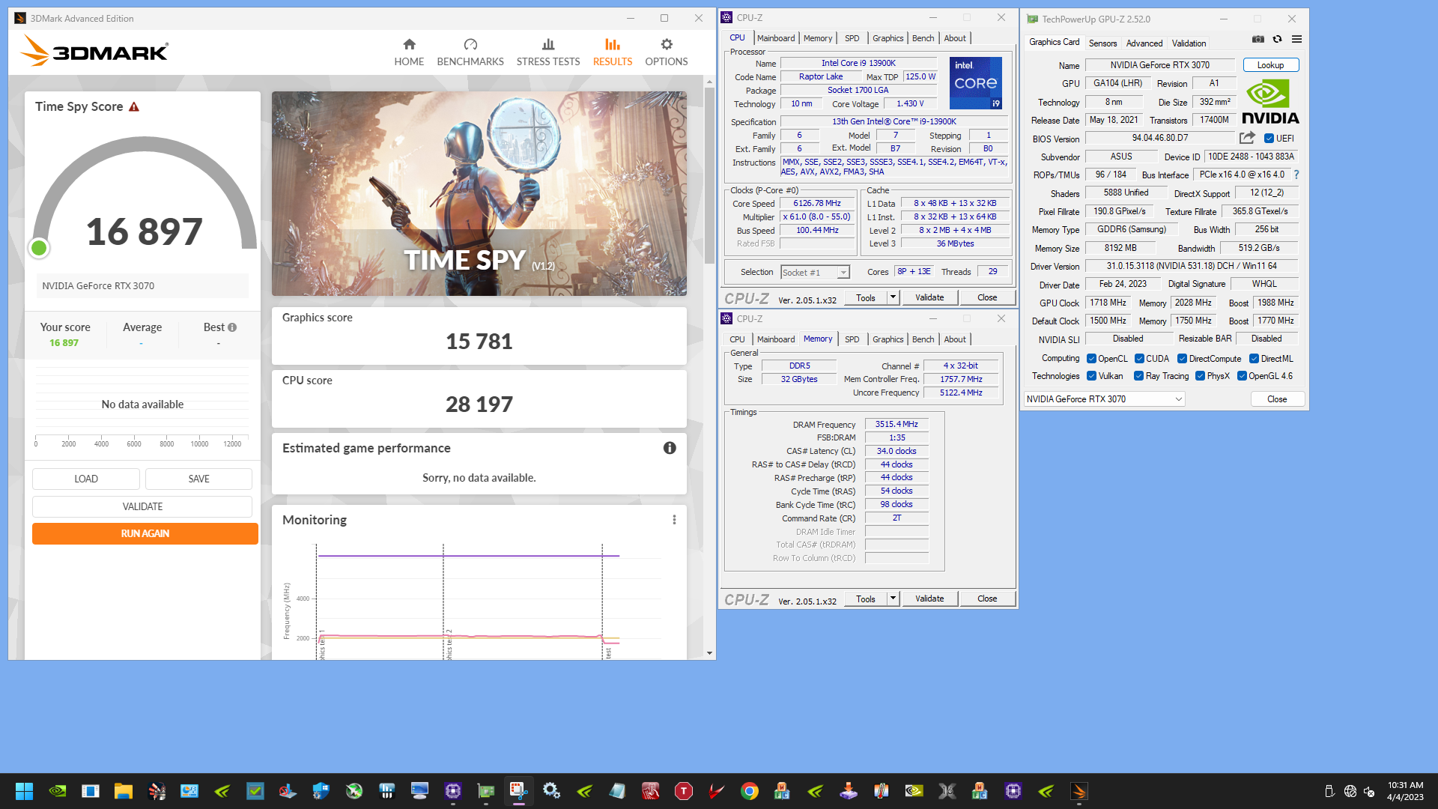Open the Settings gear on the taskbar
This screenshot has height=809, width=1438.
[x=551, y=791]
